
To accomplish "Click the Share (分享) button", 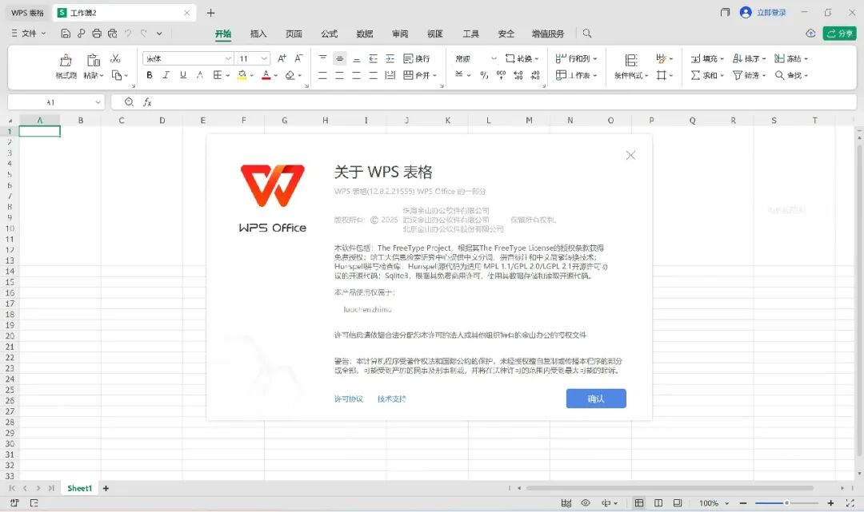I will click(x=839, y=34).
